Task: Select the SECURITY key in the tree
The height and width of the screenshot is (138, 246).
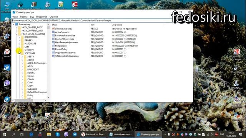Action: tap(29, 50)
